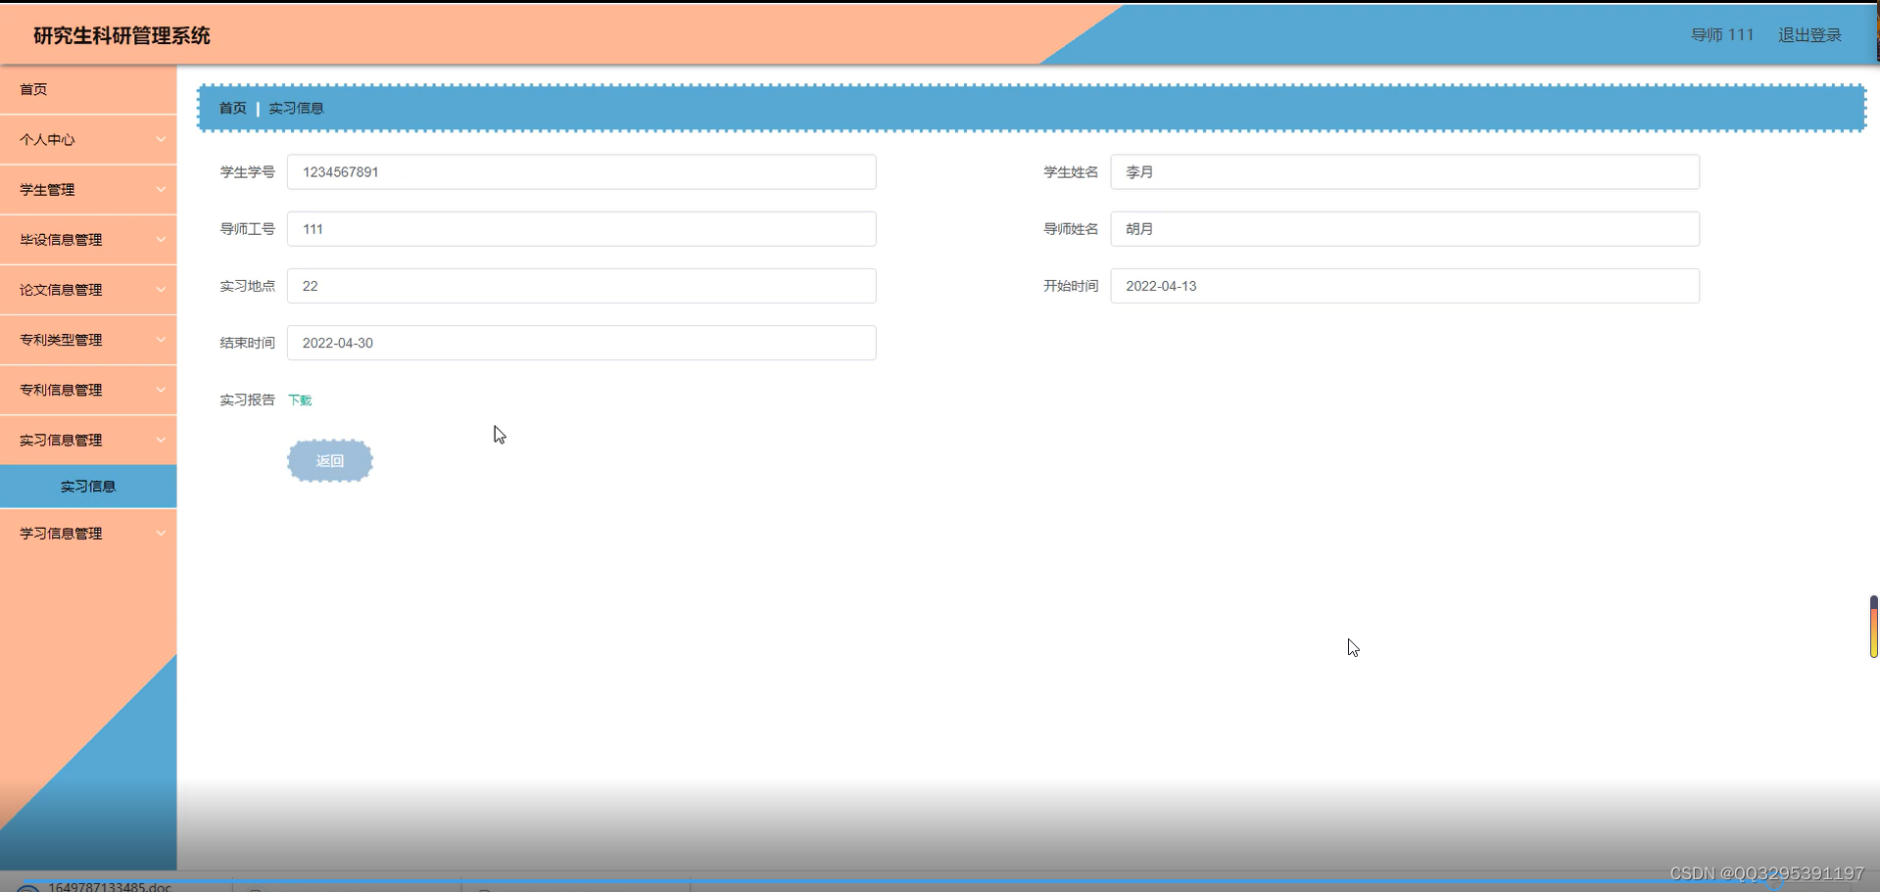Expand the 个人中心 menu chevron

coord(161,140)
